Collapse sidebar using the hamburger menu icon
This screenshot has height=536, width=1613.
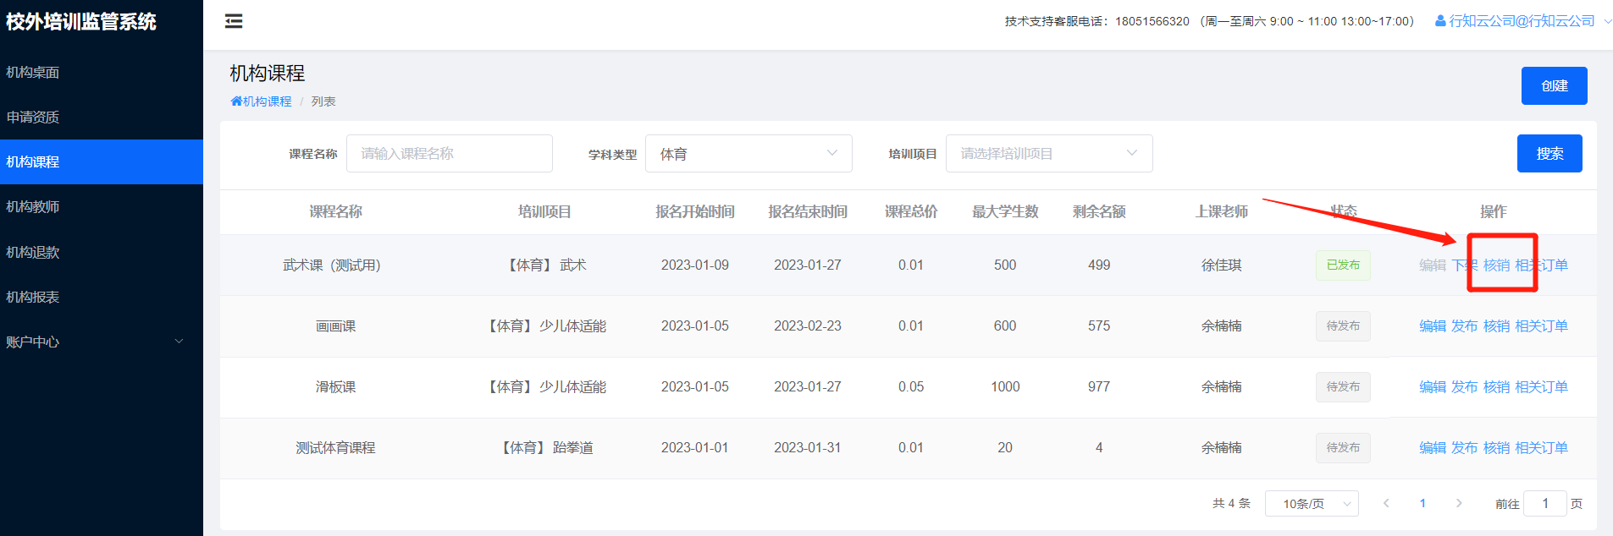234,21
